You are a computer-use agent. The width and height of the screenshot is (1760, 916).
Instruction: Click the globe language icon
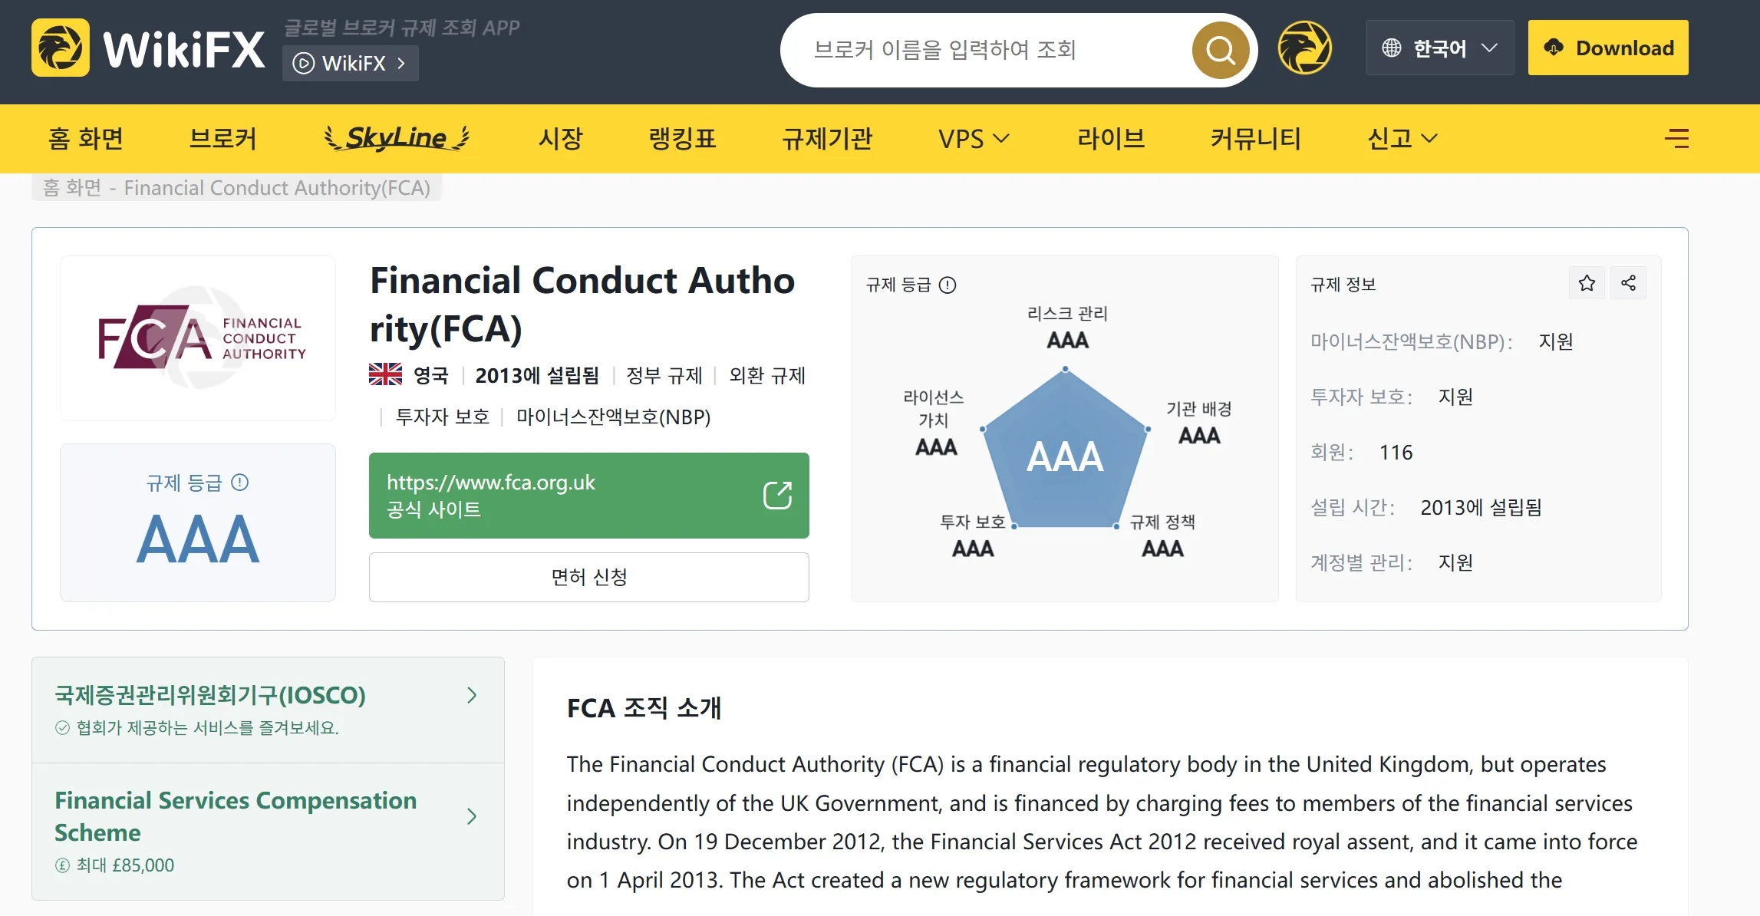pos(1391,48)
